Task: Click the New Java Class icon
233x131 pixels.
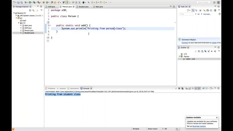Action: coord(47,3)
